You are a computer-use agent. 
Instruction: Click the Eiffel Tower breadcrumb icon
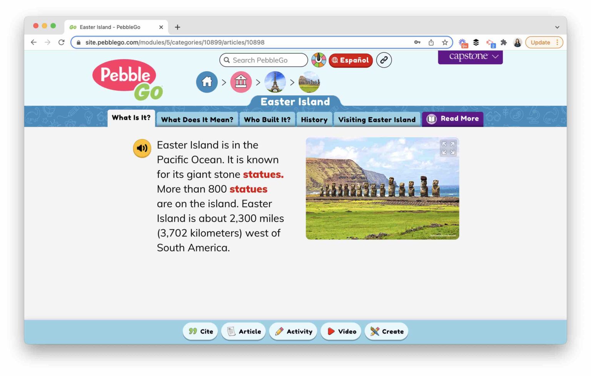click(x=275, y=82)
